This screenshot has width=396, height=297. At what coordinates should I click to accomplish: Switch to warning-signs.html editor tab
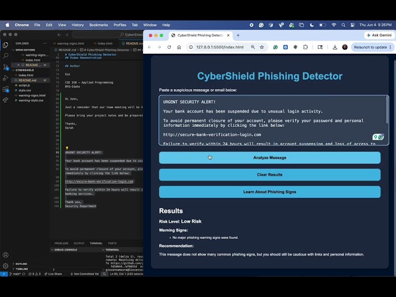point(69,43)
